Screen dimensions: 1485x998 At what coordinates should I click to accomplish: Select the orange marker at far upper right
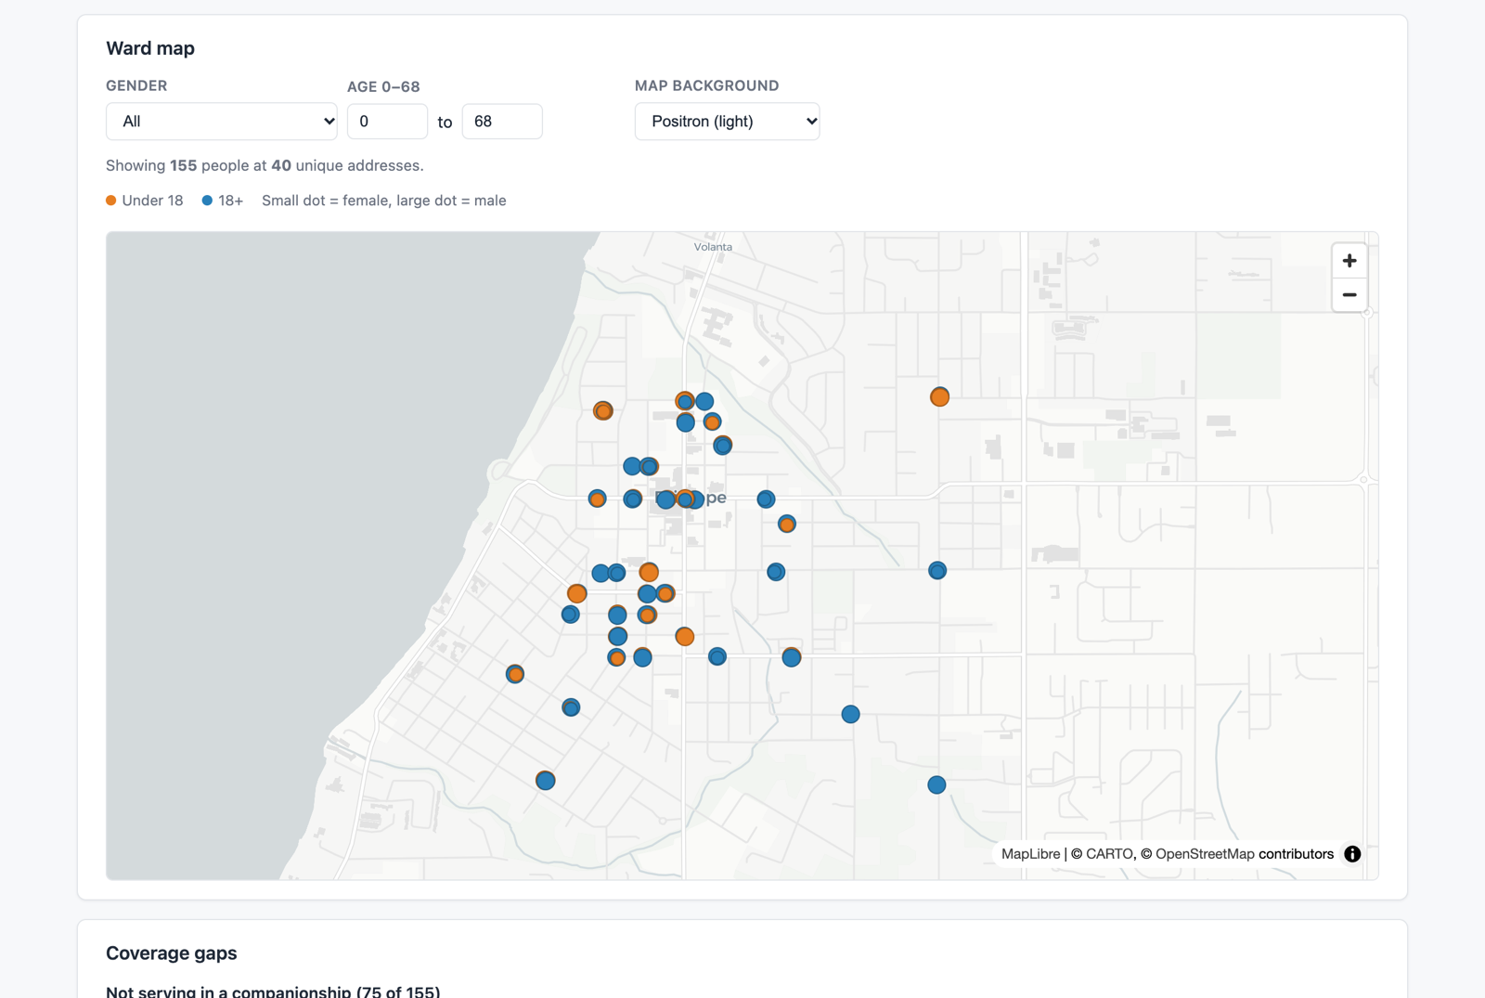(939, 397)
